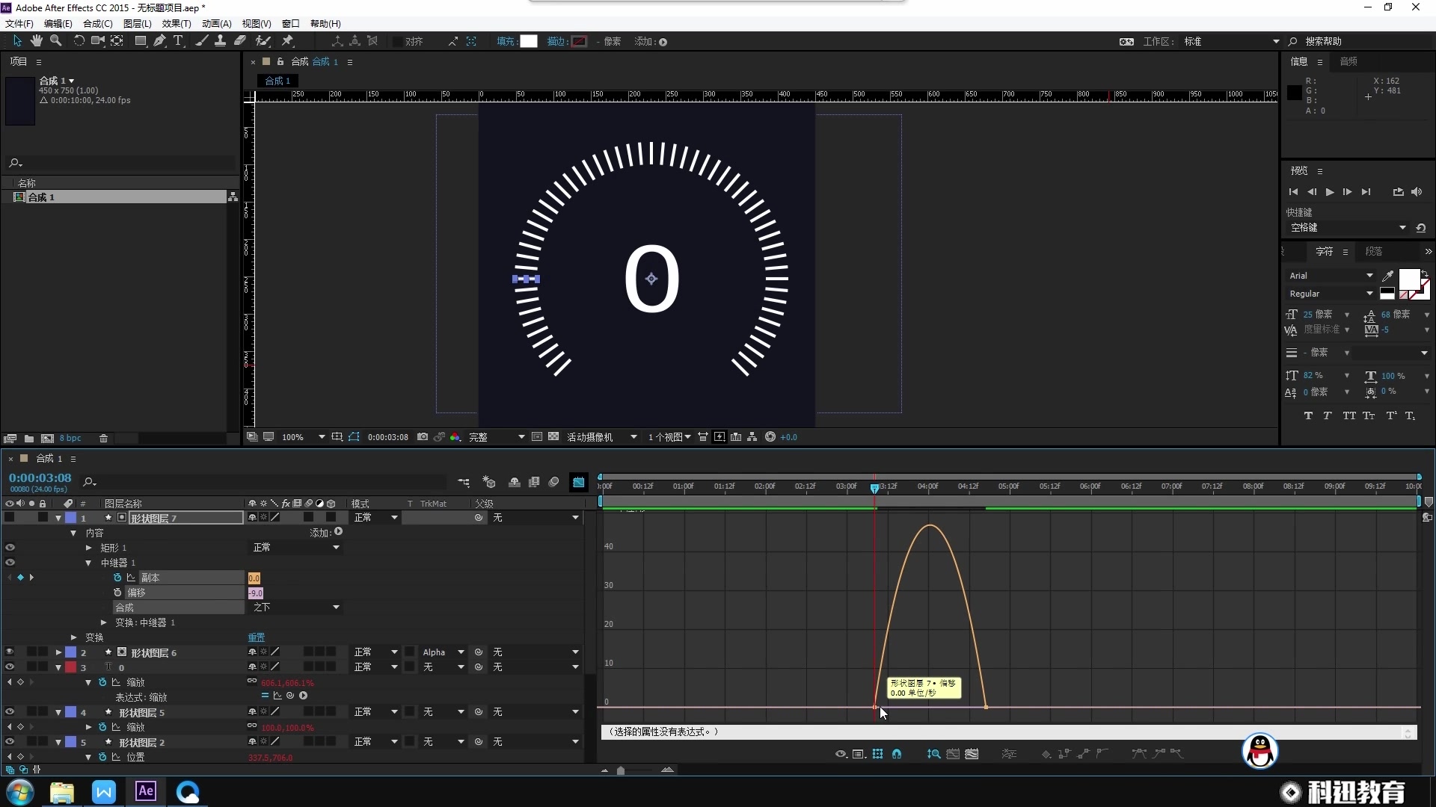Open the 合成(C) menu
Viewport: 1436px width, 807px height.
click(97, 24)
